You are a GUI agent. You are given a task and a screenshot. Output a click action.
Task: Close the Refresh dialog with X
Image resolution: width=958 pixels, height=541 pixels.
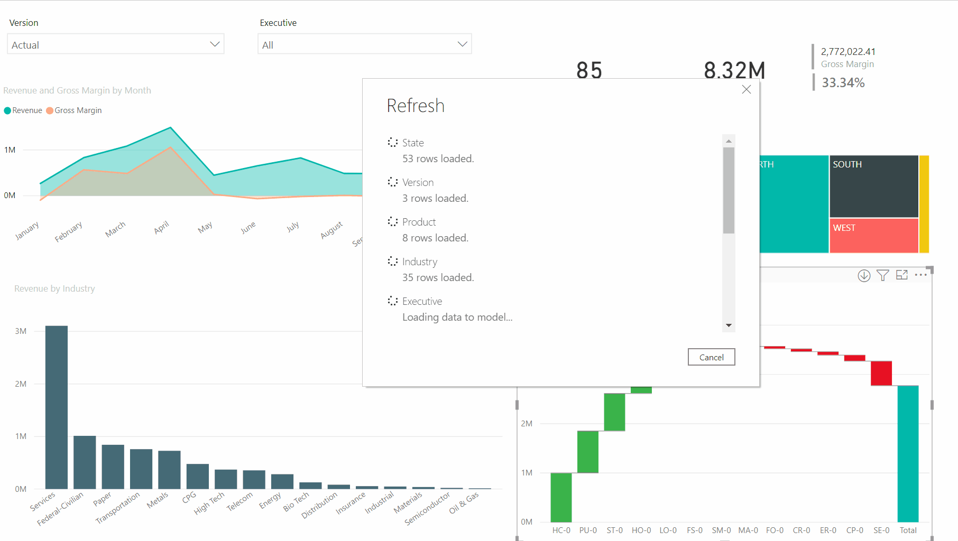click(x=746, y=90)
